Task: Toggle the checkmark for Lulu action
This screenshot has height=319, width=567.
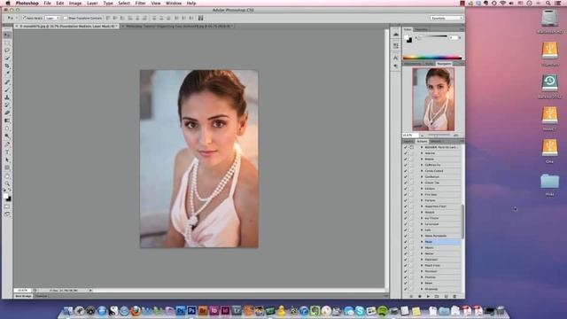Action: 406,230
